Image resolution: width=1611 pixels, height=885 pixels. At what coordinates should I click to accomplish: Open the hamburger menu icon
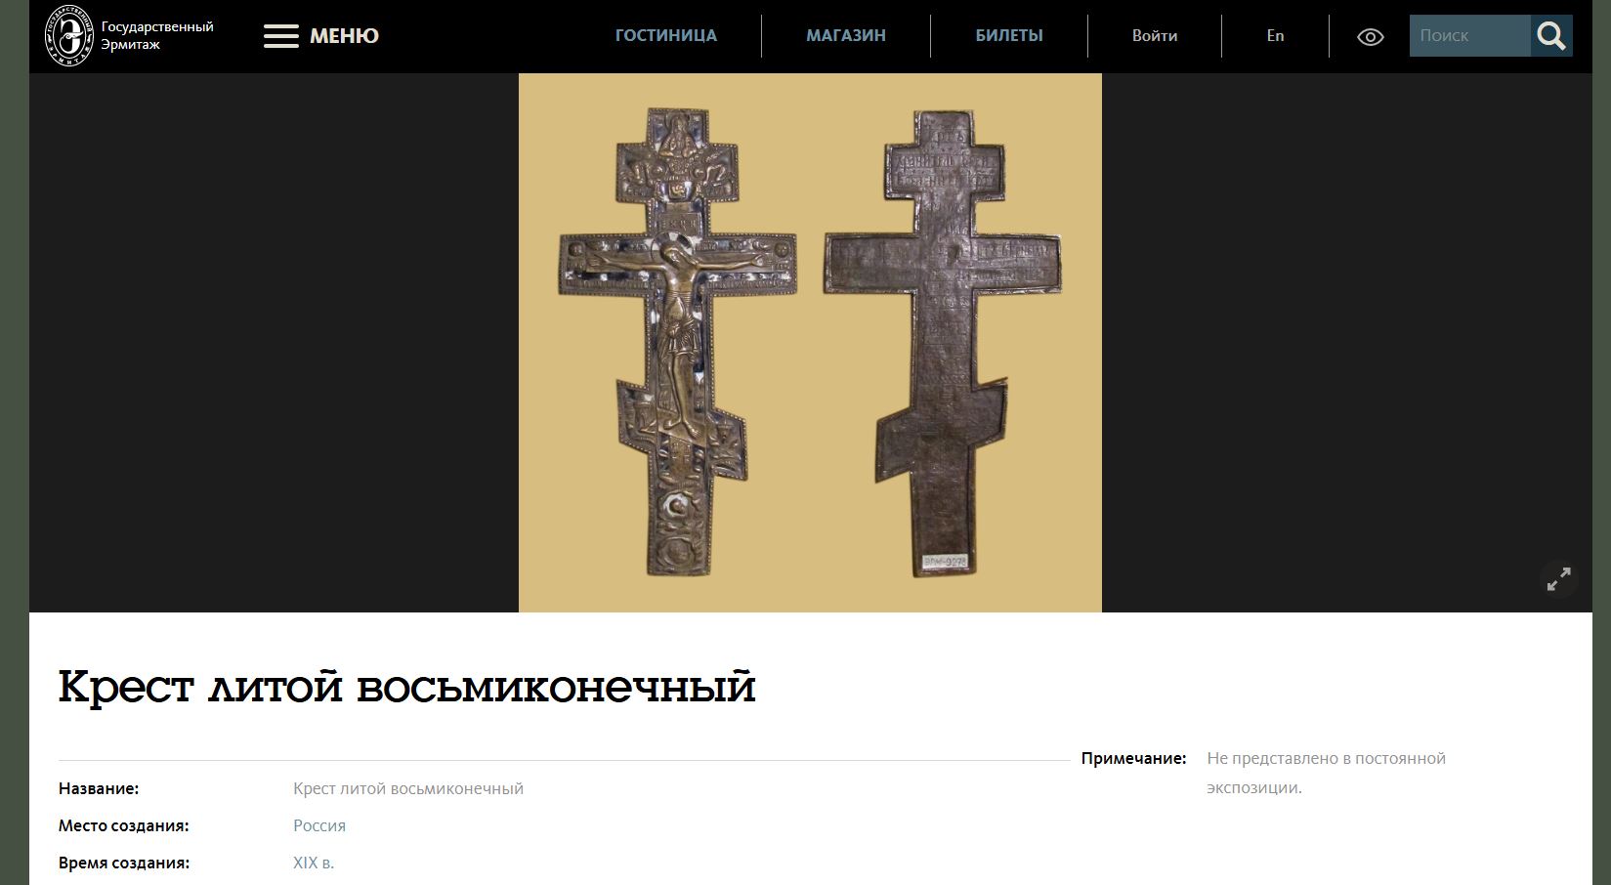(281, 36)
